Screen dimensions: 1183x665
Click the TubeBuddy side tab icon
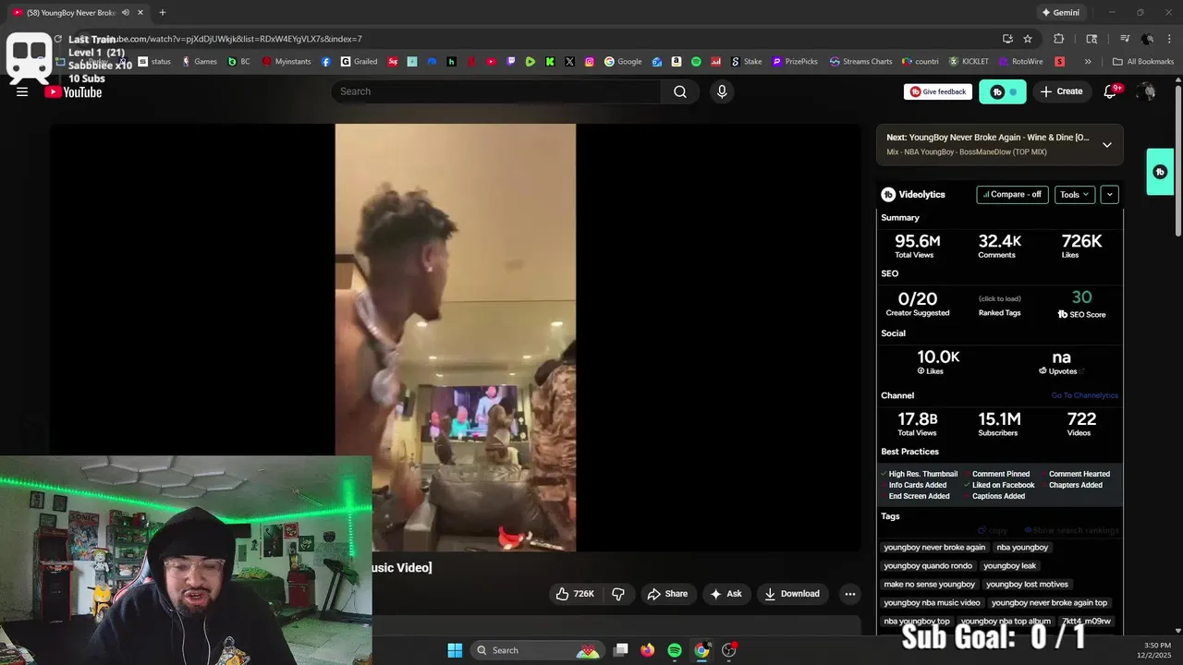1160,172
